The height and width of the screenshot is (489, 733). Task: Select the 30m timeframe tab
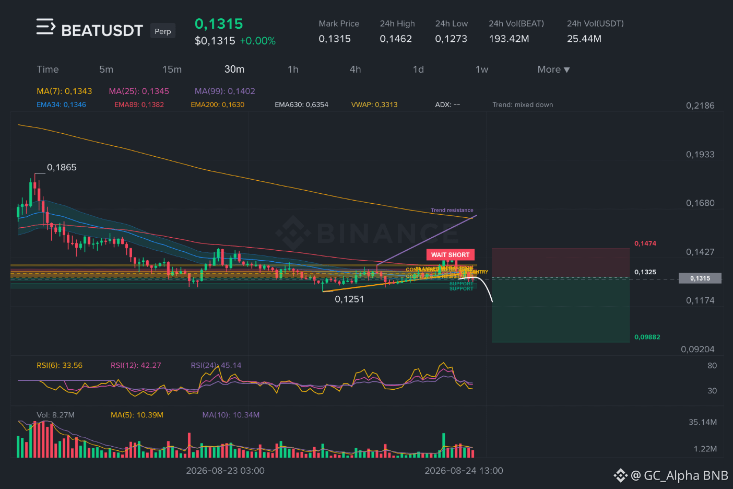234,69
